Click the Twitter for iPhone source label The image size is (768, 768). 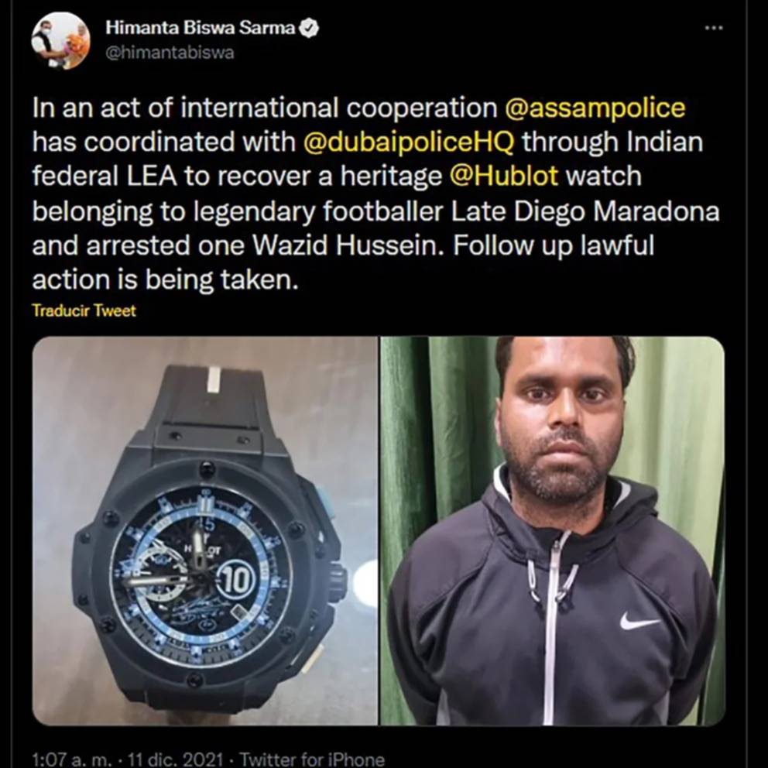pos(312,759)
